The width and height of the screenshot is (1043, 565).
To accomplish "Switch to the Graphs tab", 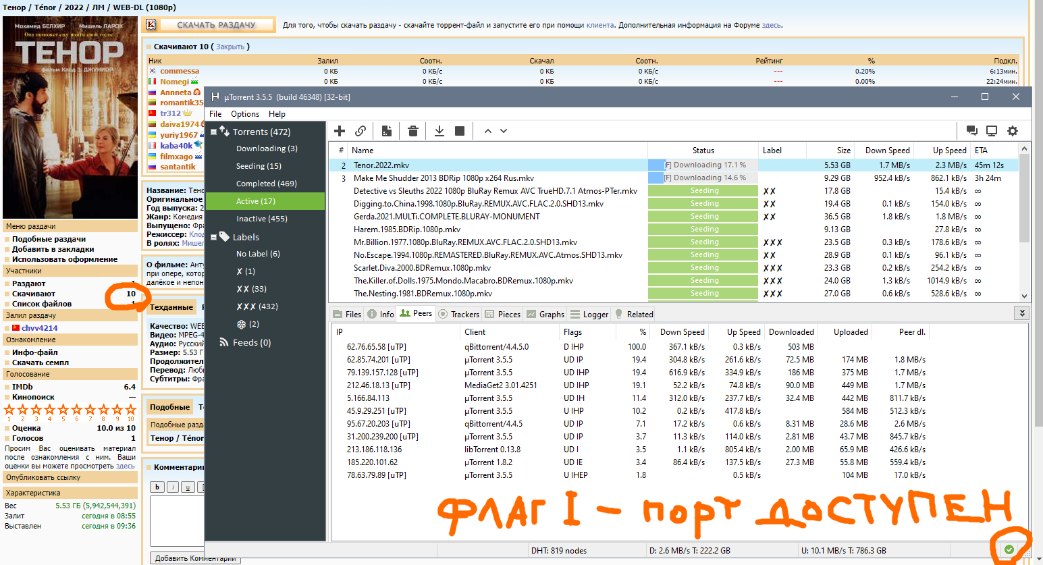I will coord(545,314).
